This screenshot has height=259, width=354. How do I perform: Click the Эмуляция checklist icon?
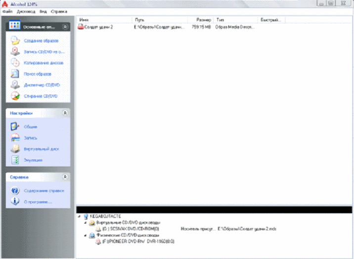15,160
